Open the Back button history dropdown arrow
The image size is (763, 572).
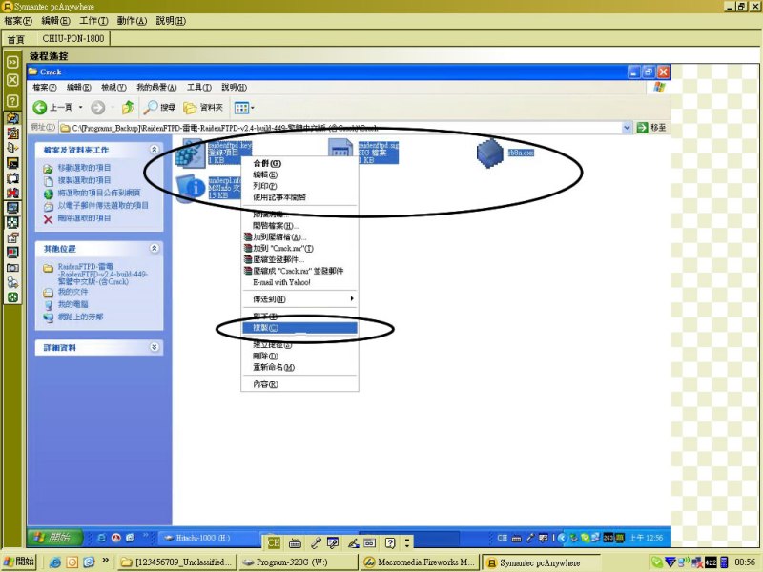pyautogui.click(x=80, y=107)
